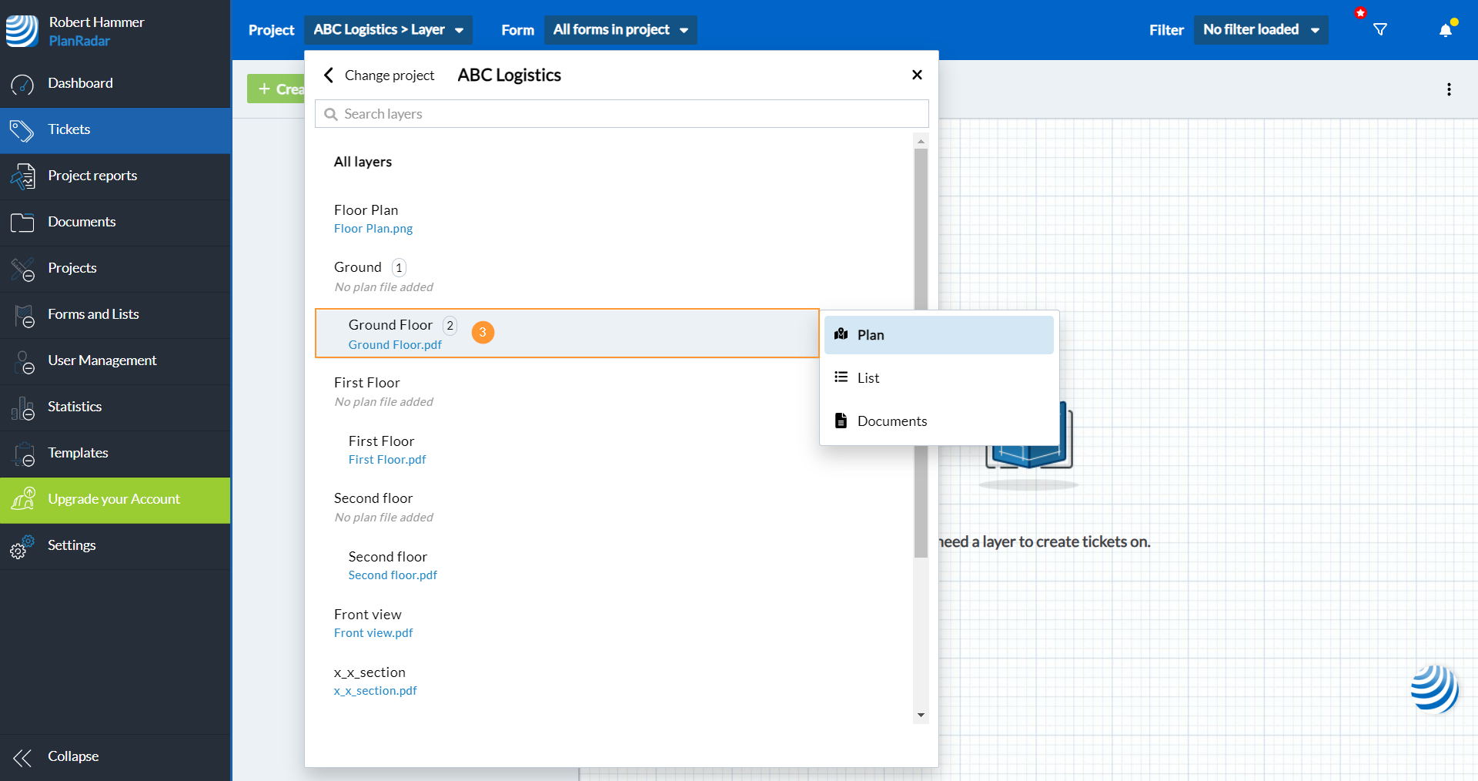Open the three-dot more options menu

coord(1449,89)
